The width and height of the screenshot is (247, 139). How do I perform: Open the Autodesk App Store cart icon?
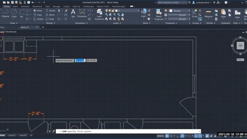(x=214, y=2)
